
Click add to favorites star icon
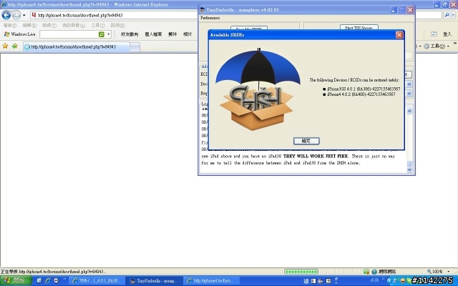[15, 46]
